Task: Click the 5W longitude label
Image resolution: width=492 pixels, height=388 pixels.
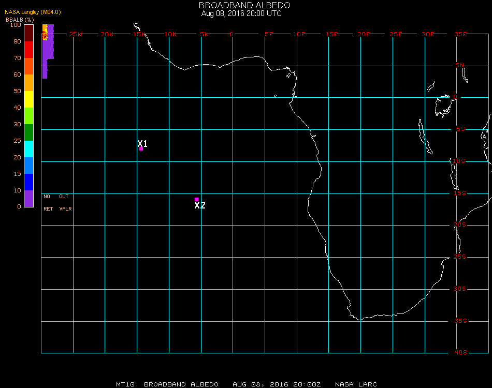Action: click(x=204, y=34)
